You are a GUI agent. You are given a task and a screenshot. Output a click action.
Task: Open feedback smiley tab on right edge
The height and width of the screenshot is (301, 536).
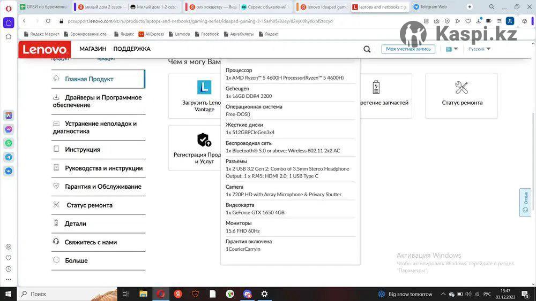point(525,203)
